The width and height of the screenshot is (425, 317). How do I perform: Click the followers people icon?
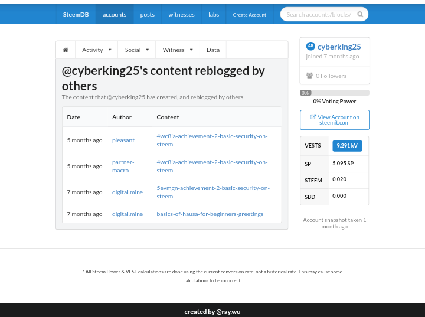click(309, 76)
